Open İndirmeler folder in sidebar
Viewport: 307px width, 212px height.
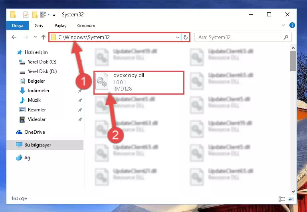pyautogui.click(x=34, y=91)
